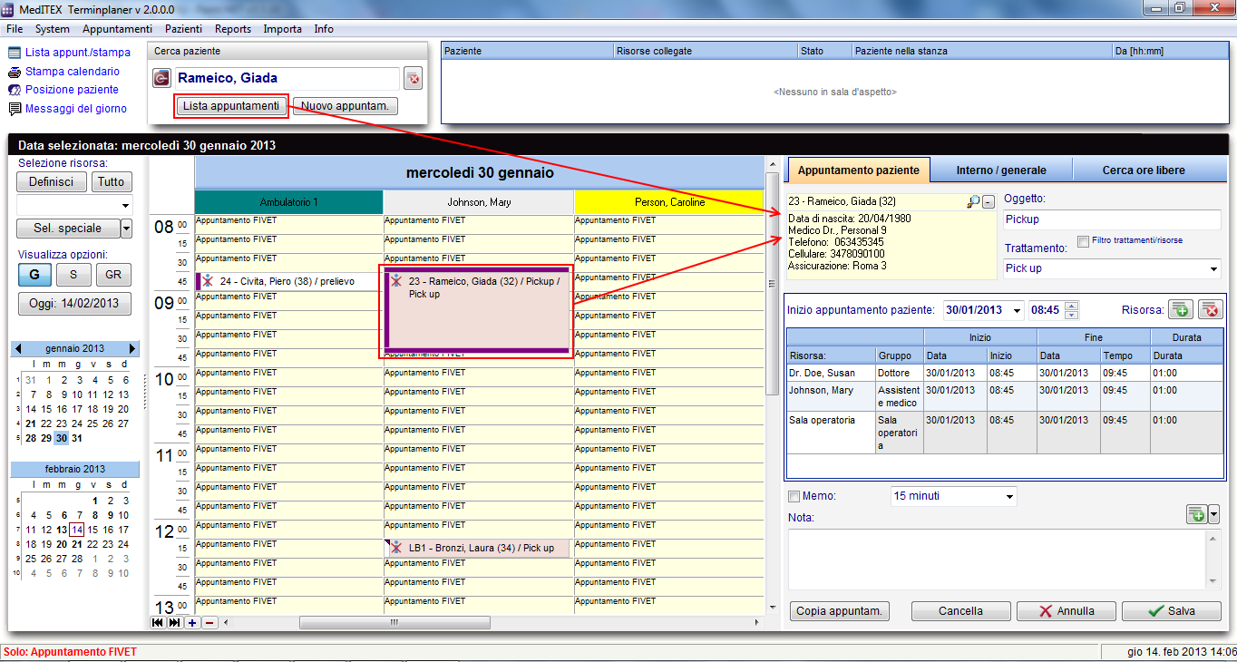Screen dimensions: 1237x662
Task: Increase the 08:45 time with the up spinner
Action: (1072, 306)
